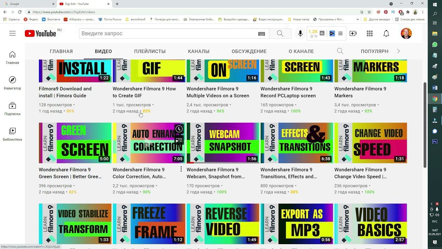Open the on-screen keyboard icon in search box

(261, 34)
